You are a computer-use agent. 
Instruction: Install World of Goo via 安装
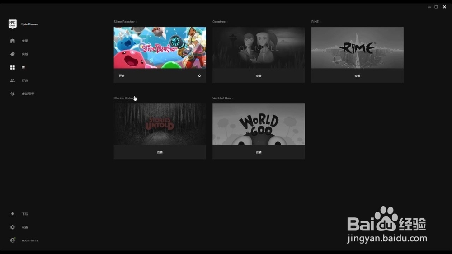pos(259,152)
